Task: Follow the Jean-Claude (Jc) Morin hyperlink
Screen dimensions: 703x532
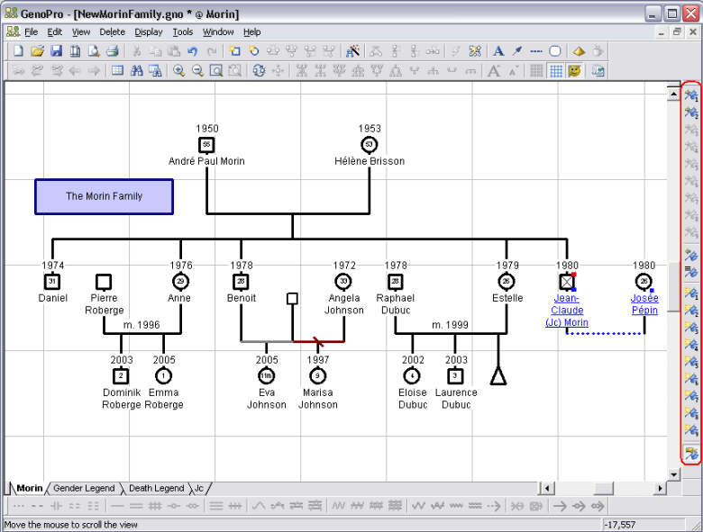Action: 567,311
